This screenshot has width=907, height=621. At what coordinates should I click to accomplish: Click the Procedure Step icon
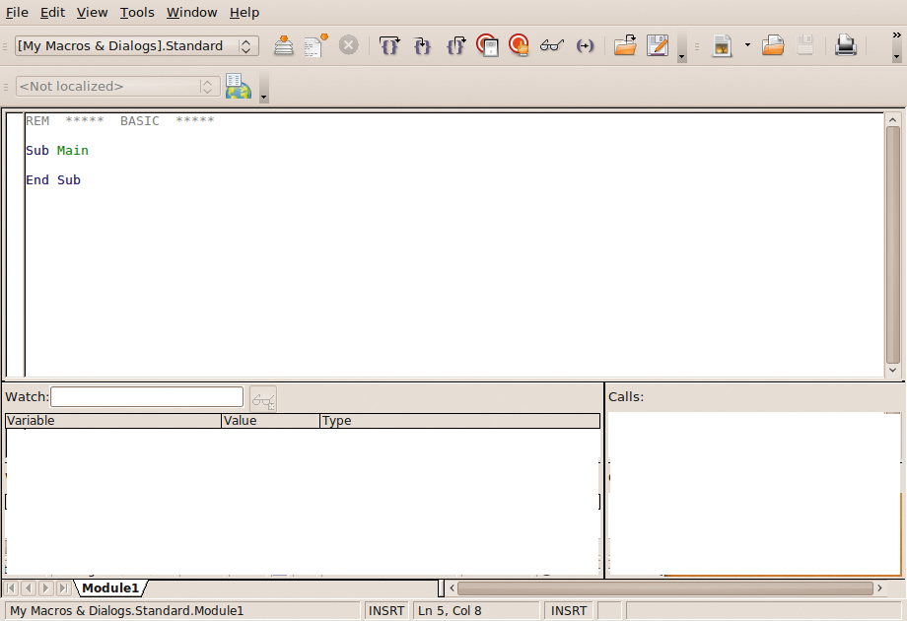click(x=389, y=45)
